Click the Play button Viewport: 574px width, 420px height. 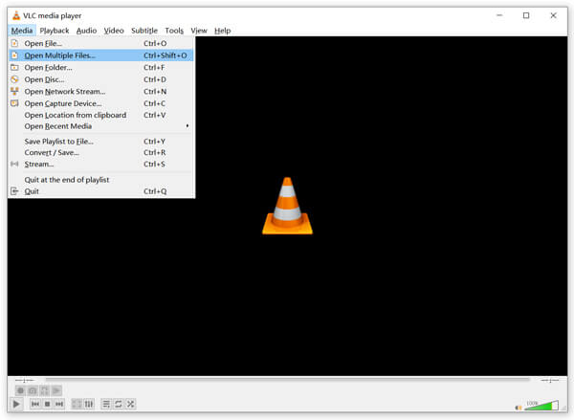[x=16, y=404]
